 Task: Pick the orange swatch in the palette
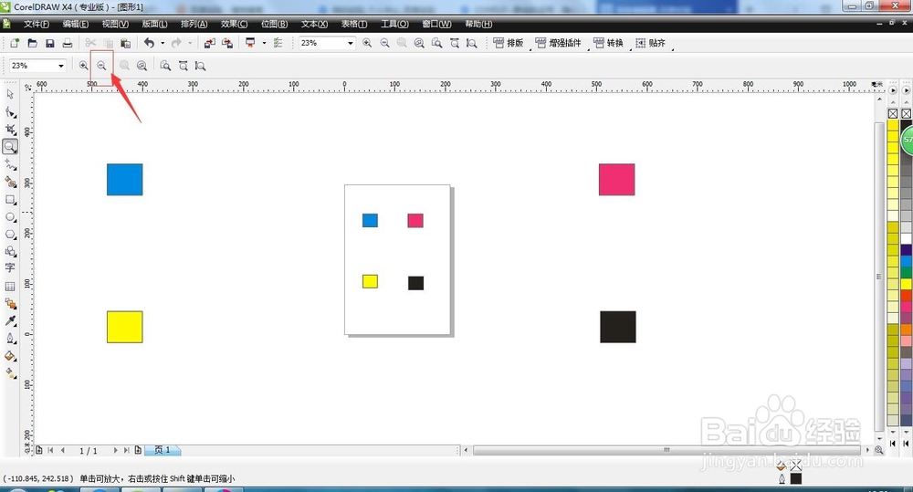tap(907, 329)
